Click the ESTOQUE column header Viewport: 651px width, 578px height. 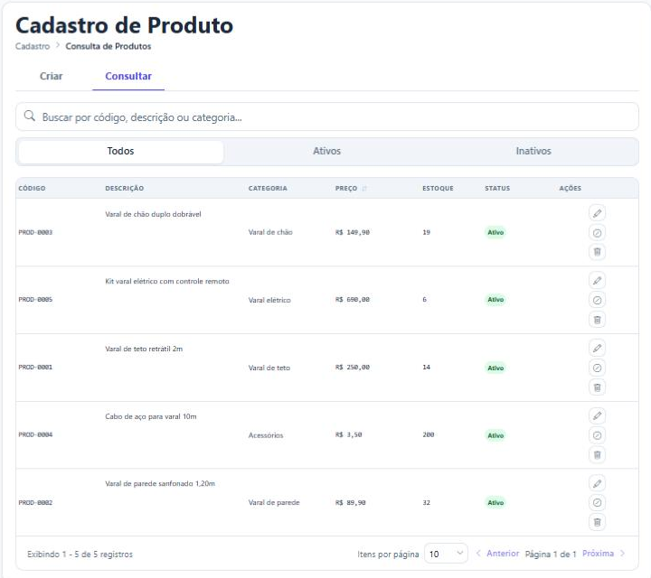click(438, 188)
